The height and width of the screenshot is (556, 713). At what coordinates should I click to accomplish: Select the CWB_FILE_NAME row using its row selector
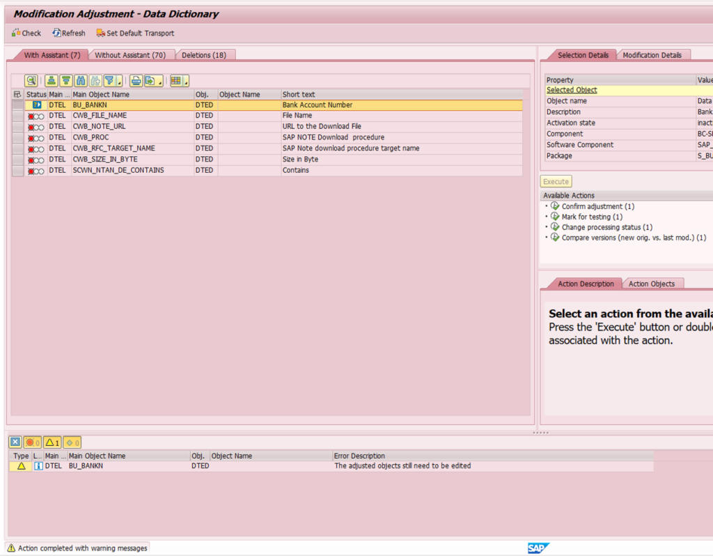click(17, 116)
